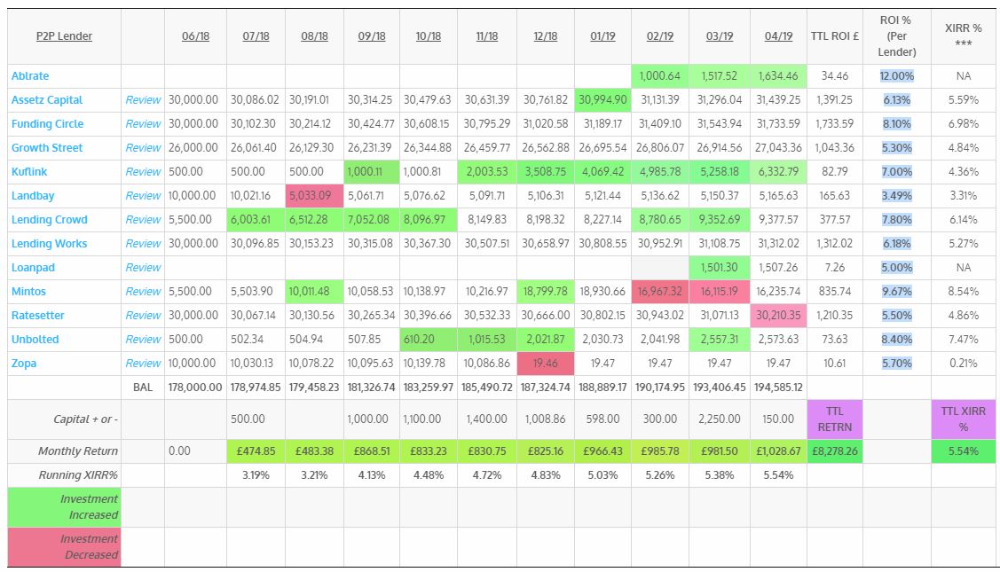Open the Review link for Zopa
Screen dimensions: 1000x572
(143, 364)
